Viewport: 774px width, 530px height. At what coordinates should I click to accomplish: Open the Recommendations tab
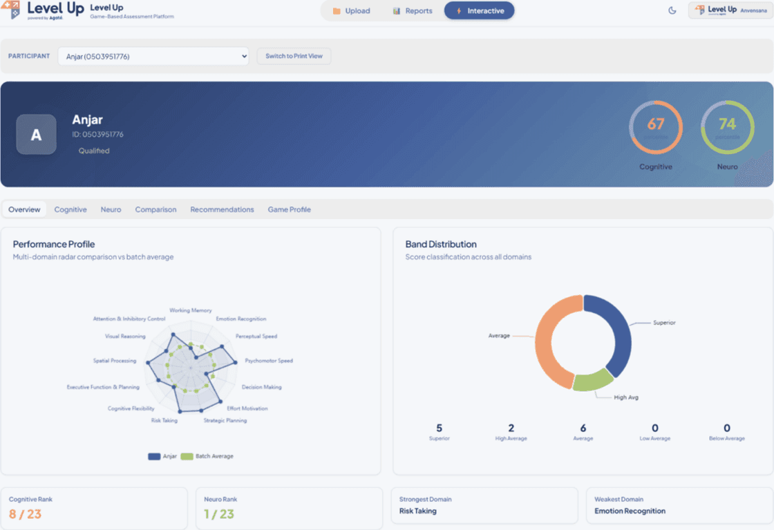tap(222, 209)
